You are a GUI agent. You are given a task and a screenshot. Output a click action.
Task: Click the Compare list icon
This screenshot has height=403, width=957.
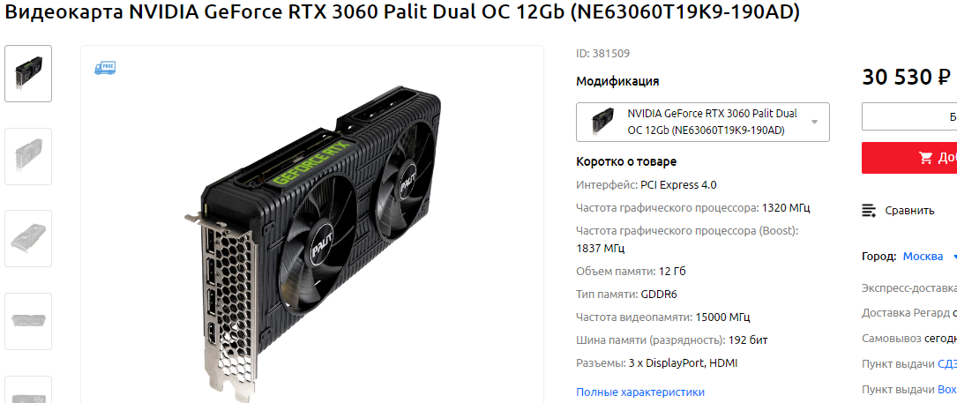(x=869, y=211)
